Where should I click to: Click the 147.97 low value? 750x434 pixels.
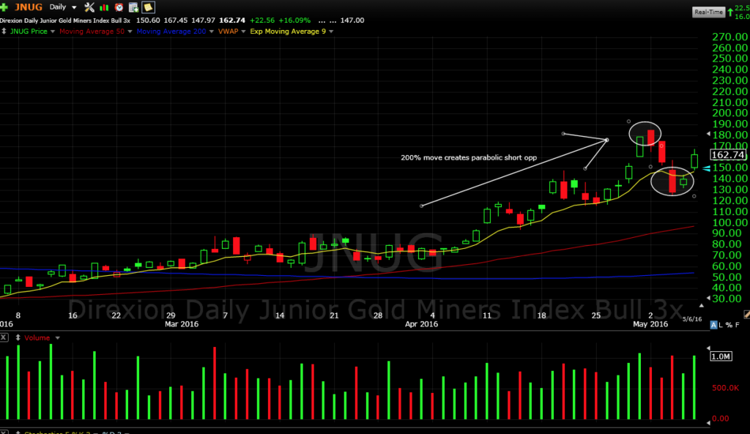pos(204,20)
